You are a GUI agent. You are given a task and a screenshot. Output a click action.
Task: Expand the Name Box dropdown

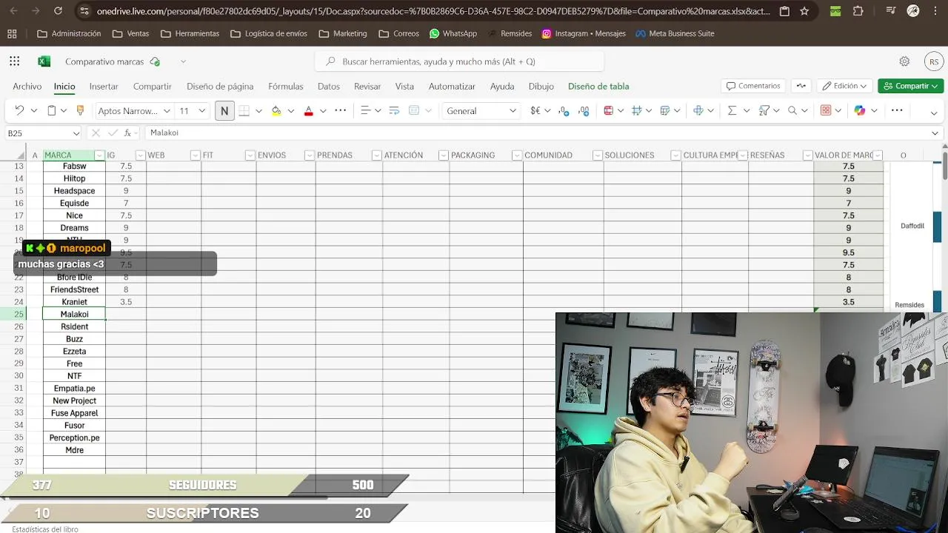76,133
